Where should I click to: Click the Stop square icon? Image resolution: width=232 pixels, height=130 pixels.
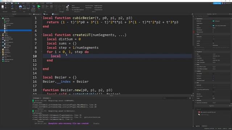pos(51,6)
